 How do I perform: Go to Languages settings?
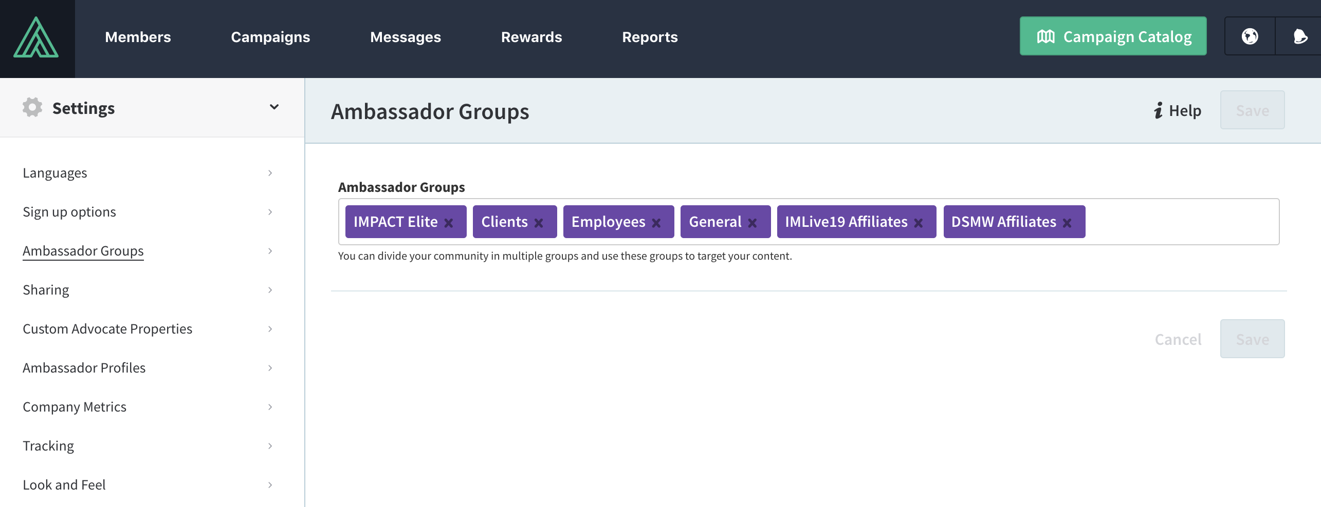pos(55,173)
